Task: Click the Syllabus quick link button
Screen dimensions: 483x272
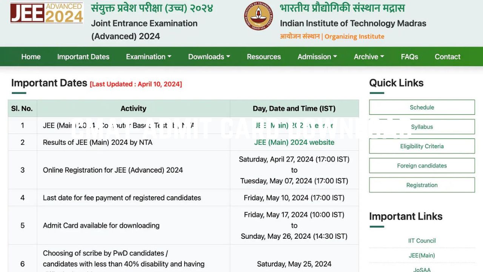Action: click(x=422, y=127)
